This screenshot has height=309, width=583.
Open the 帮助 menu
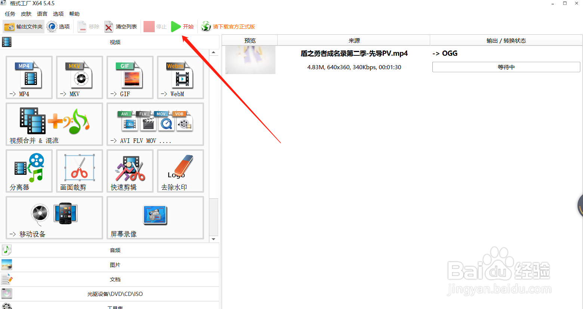click(x=74, y=14)
